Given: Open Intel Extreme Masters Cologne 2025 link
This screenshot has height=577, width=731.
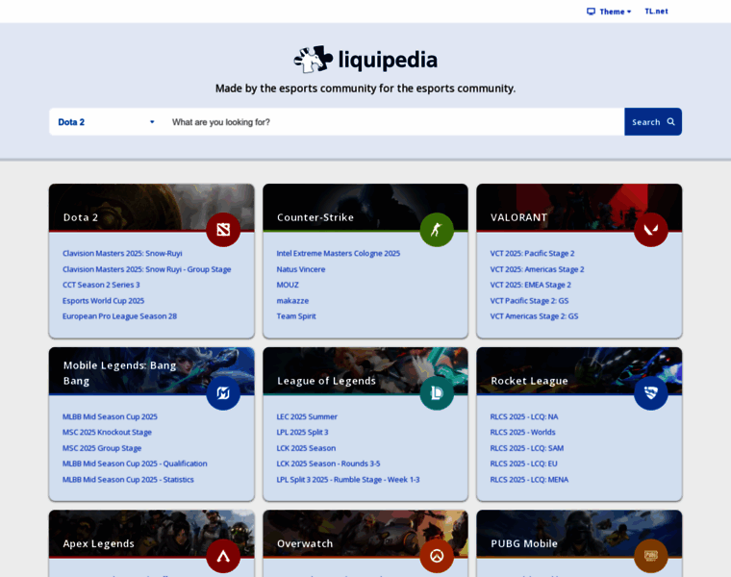Looking at the screenshot, I should (x=338, y=254).
